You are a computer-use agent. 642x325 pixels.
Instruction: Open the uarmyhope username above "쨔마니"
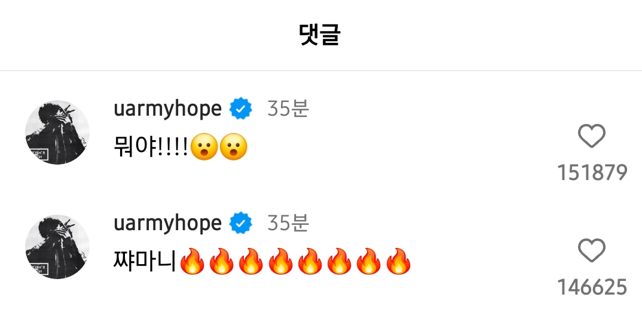(x=168, y=224)
